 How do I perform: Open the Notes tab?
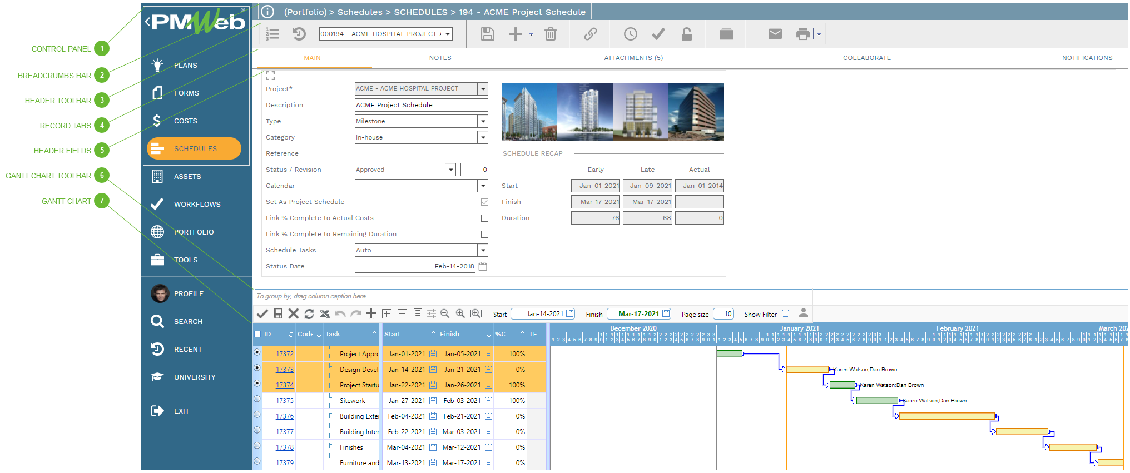pyautogui.click(x=440, y=58)
